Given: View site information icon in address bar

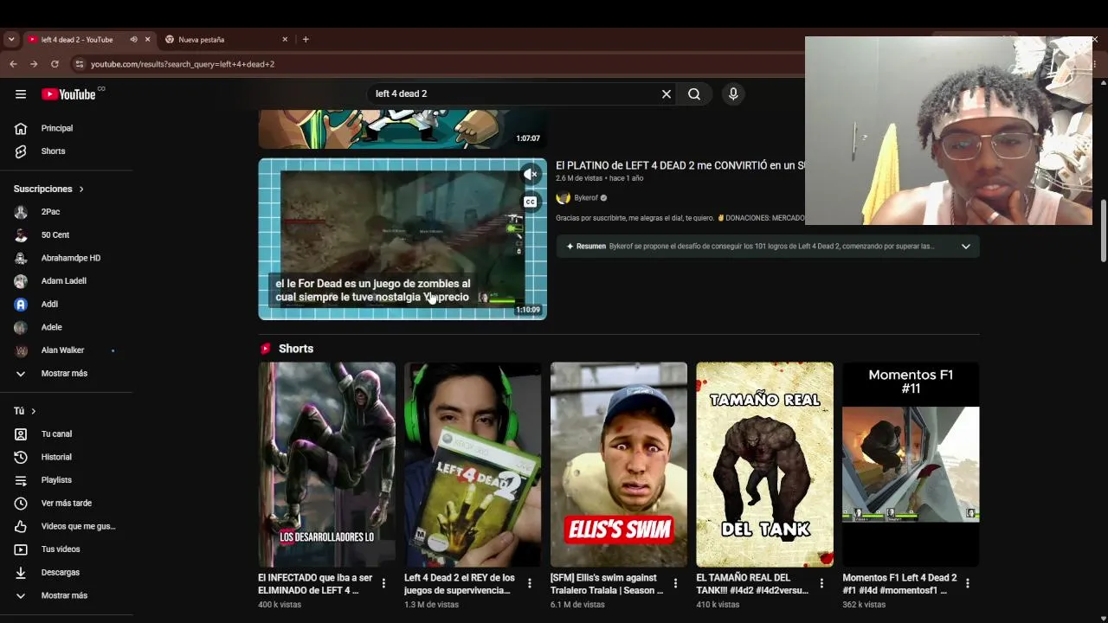Looking at the screenshot, I should click(x=80, y=64).
